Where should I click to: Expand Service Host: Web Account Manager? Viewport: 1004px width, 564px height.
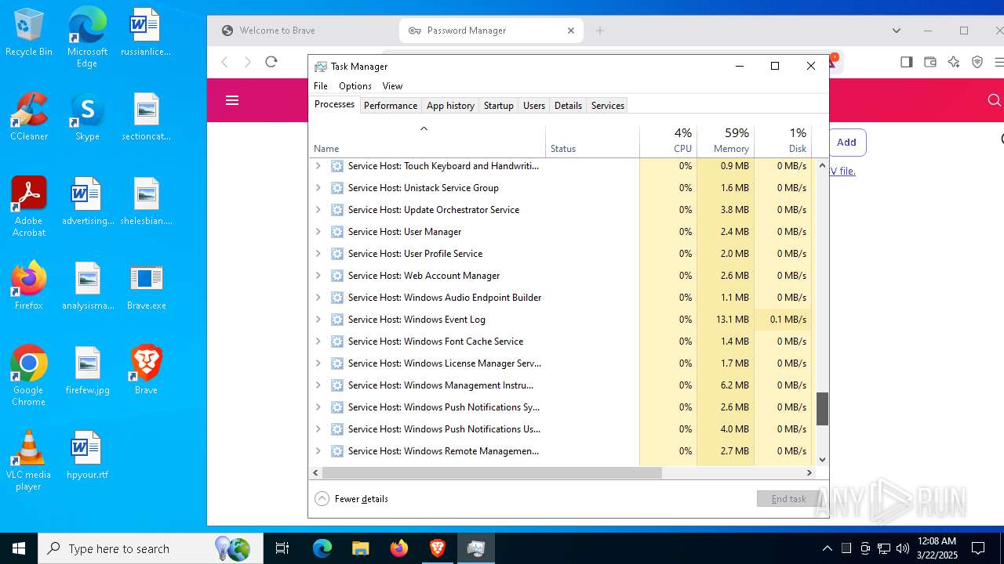318,276
